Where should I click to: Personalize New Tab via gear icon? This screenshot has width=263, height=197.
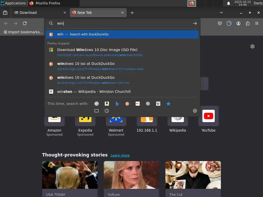252,46
